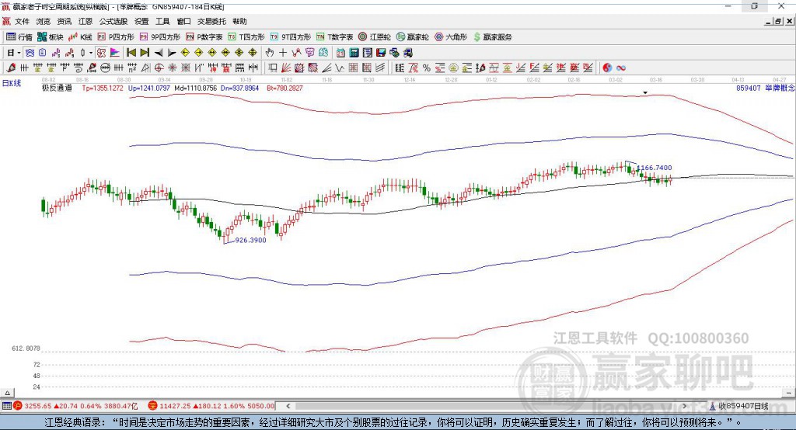Select the percent % tool
Image resolution: width=796 pixels, height=430 pixels.
pyautogui.click(x=427, y=68)
